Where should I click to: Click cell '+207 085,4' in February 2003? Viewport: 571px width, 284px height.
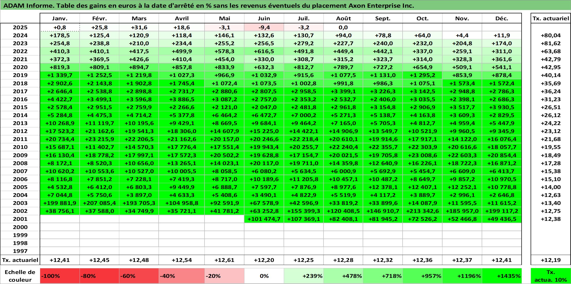click(x=99, y=203)
